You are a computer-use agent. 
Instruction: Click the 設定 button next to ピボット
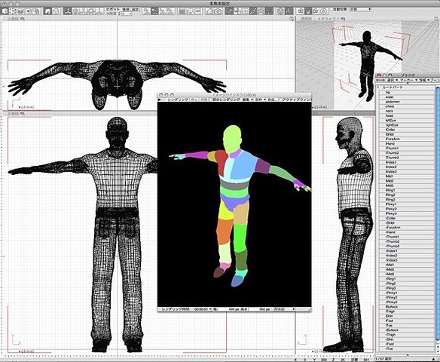[x=136, y=9]
